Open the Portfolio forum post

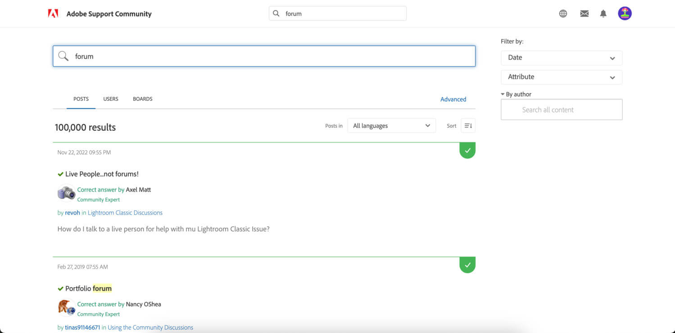[88, 289]
